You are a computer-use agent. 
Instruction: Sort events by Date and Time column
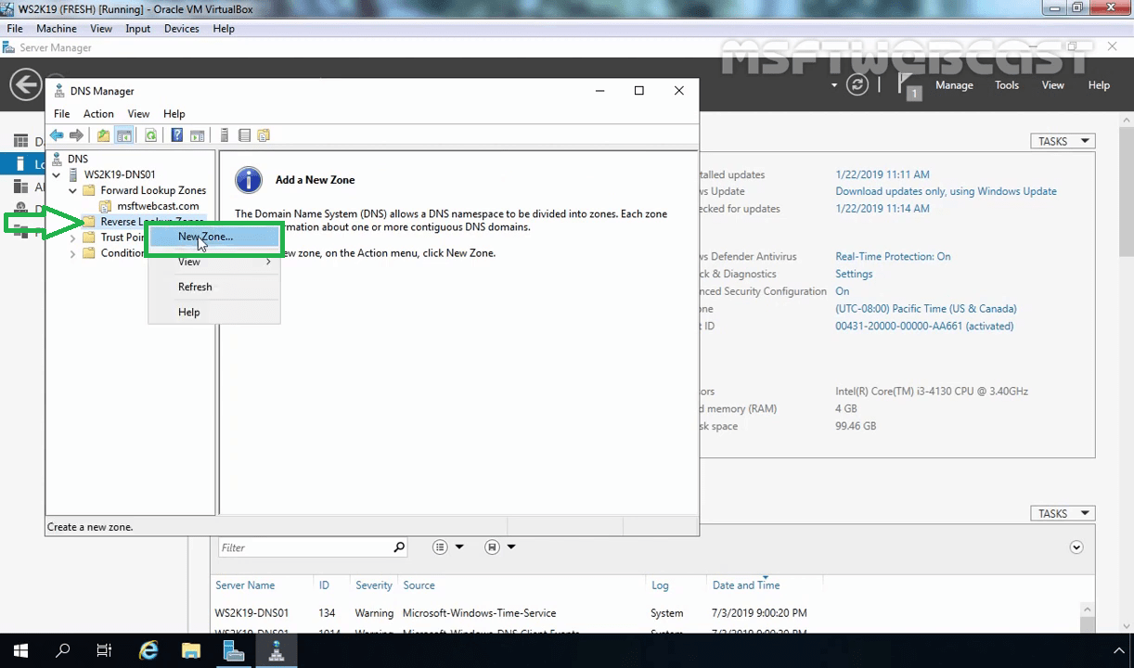tap(746, 585)
